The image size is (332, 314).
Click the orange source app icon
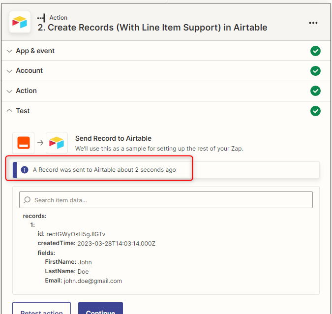tap(24, 143)
